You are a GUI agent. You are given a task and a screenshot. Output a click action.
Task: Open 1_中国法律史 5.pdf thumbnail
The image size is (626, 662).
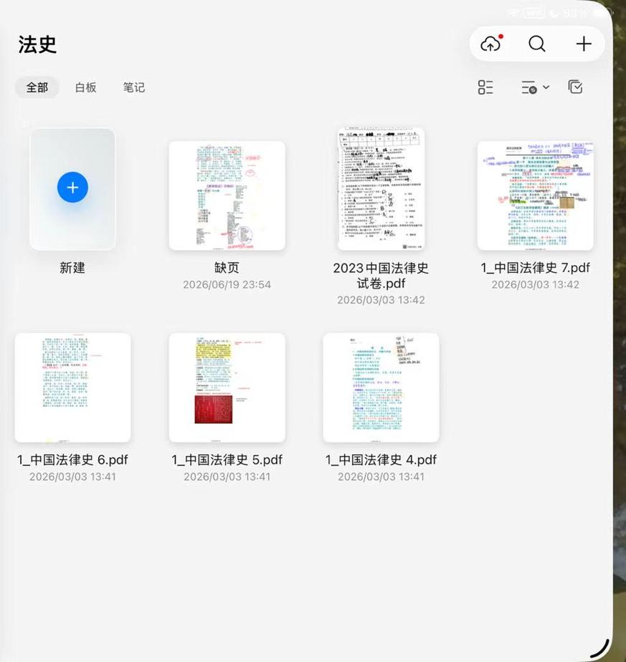tap(227, 388)
